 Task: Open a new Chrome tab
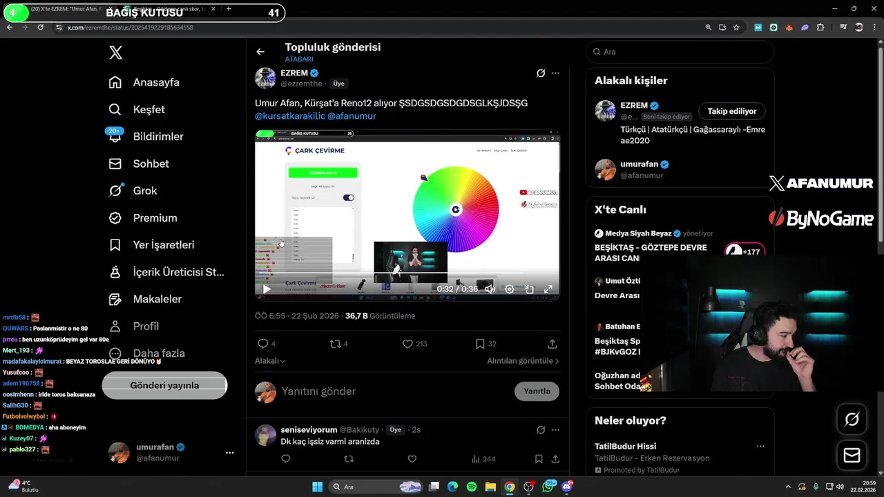(x=229, y=9)
